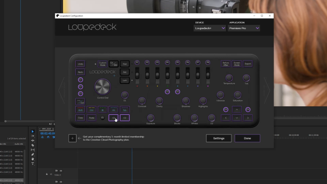This screenshot has width=327, height=184.
Task: Click the D2 dial
Action: click(211, 118)
